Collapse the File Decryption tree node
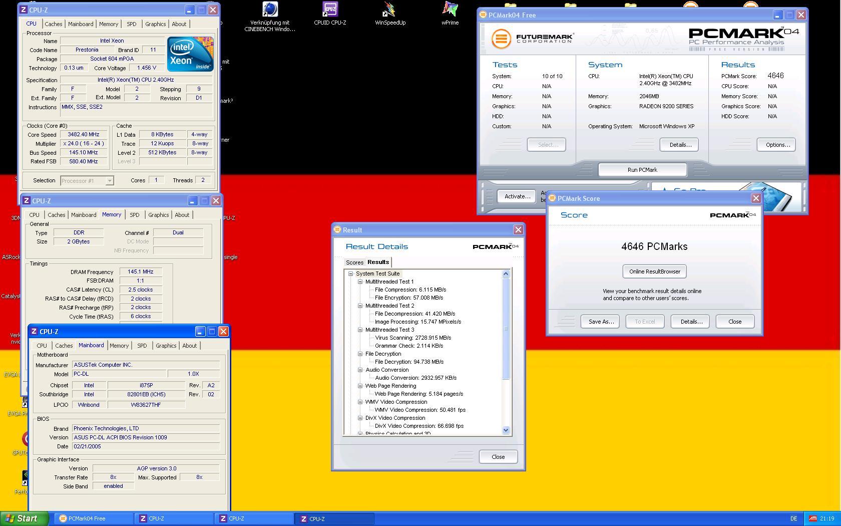The width and height of the screenshot is (841, 526). [x=360, y=354]
